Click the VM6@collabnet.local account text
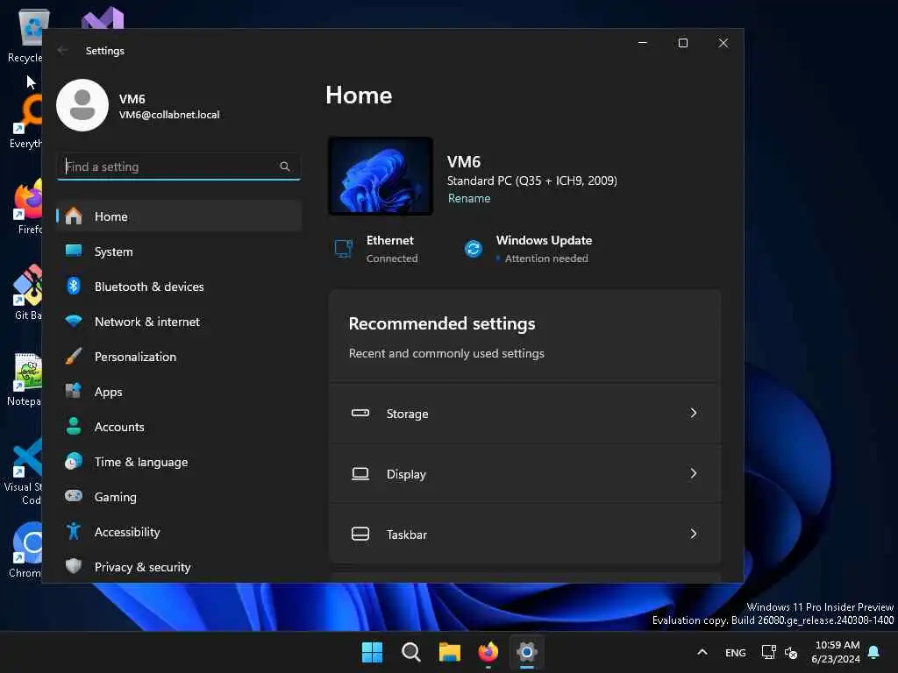The image size is (898, 673). (x=169, y=115)
